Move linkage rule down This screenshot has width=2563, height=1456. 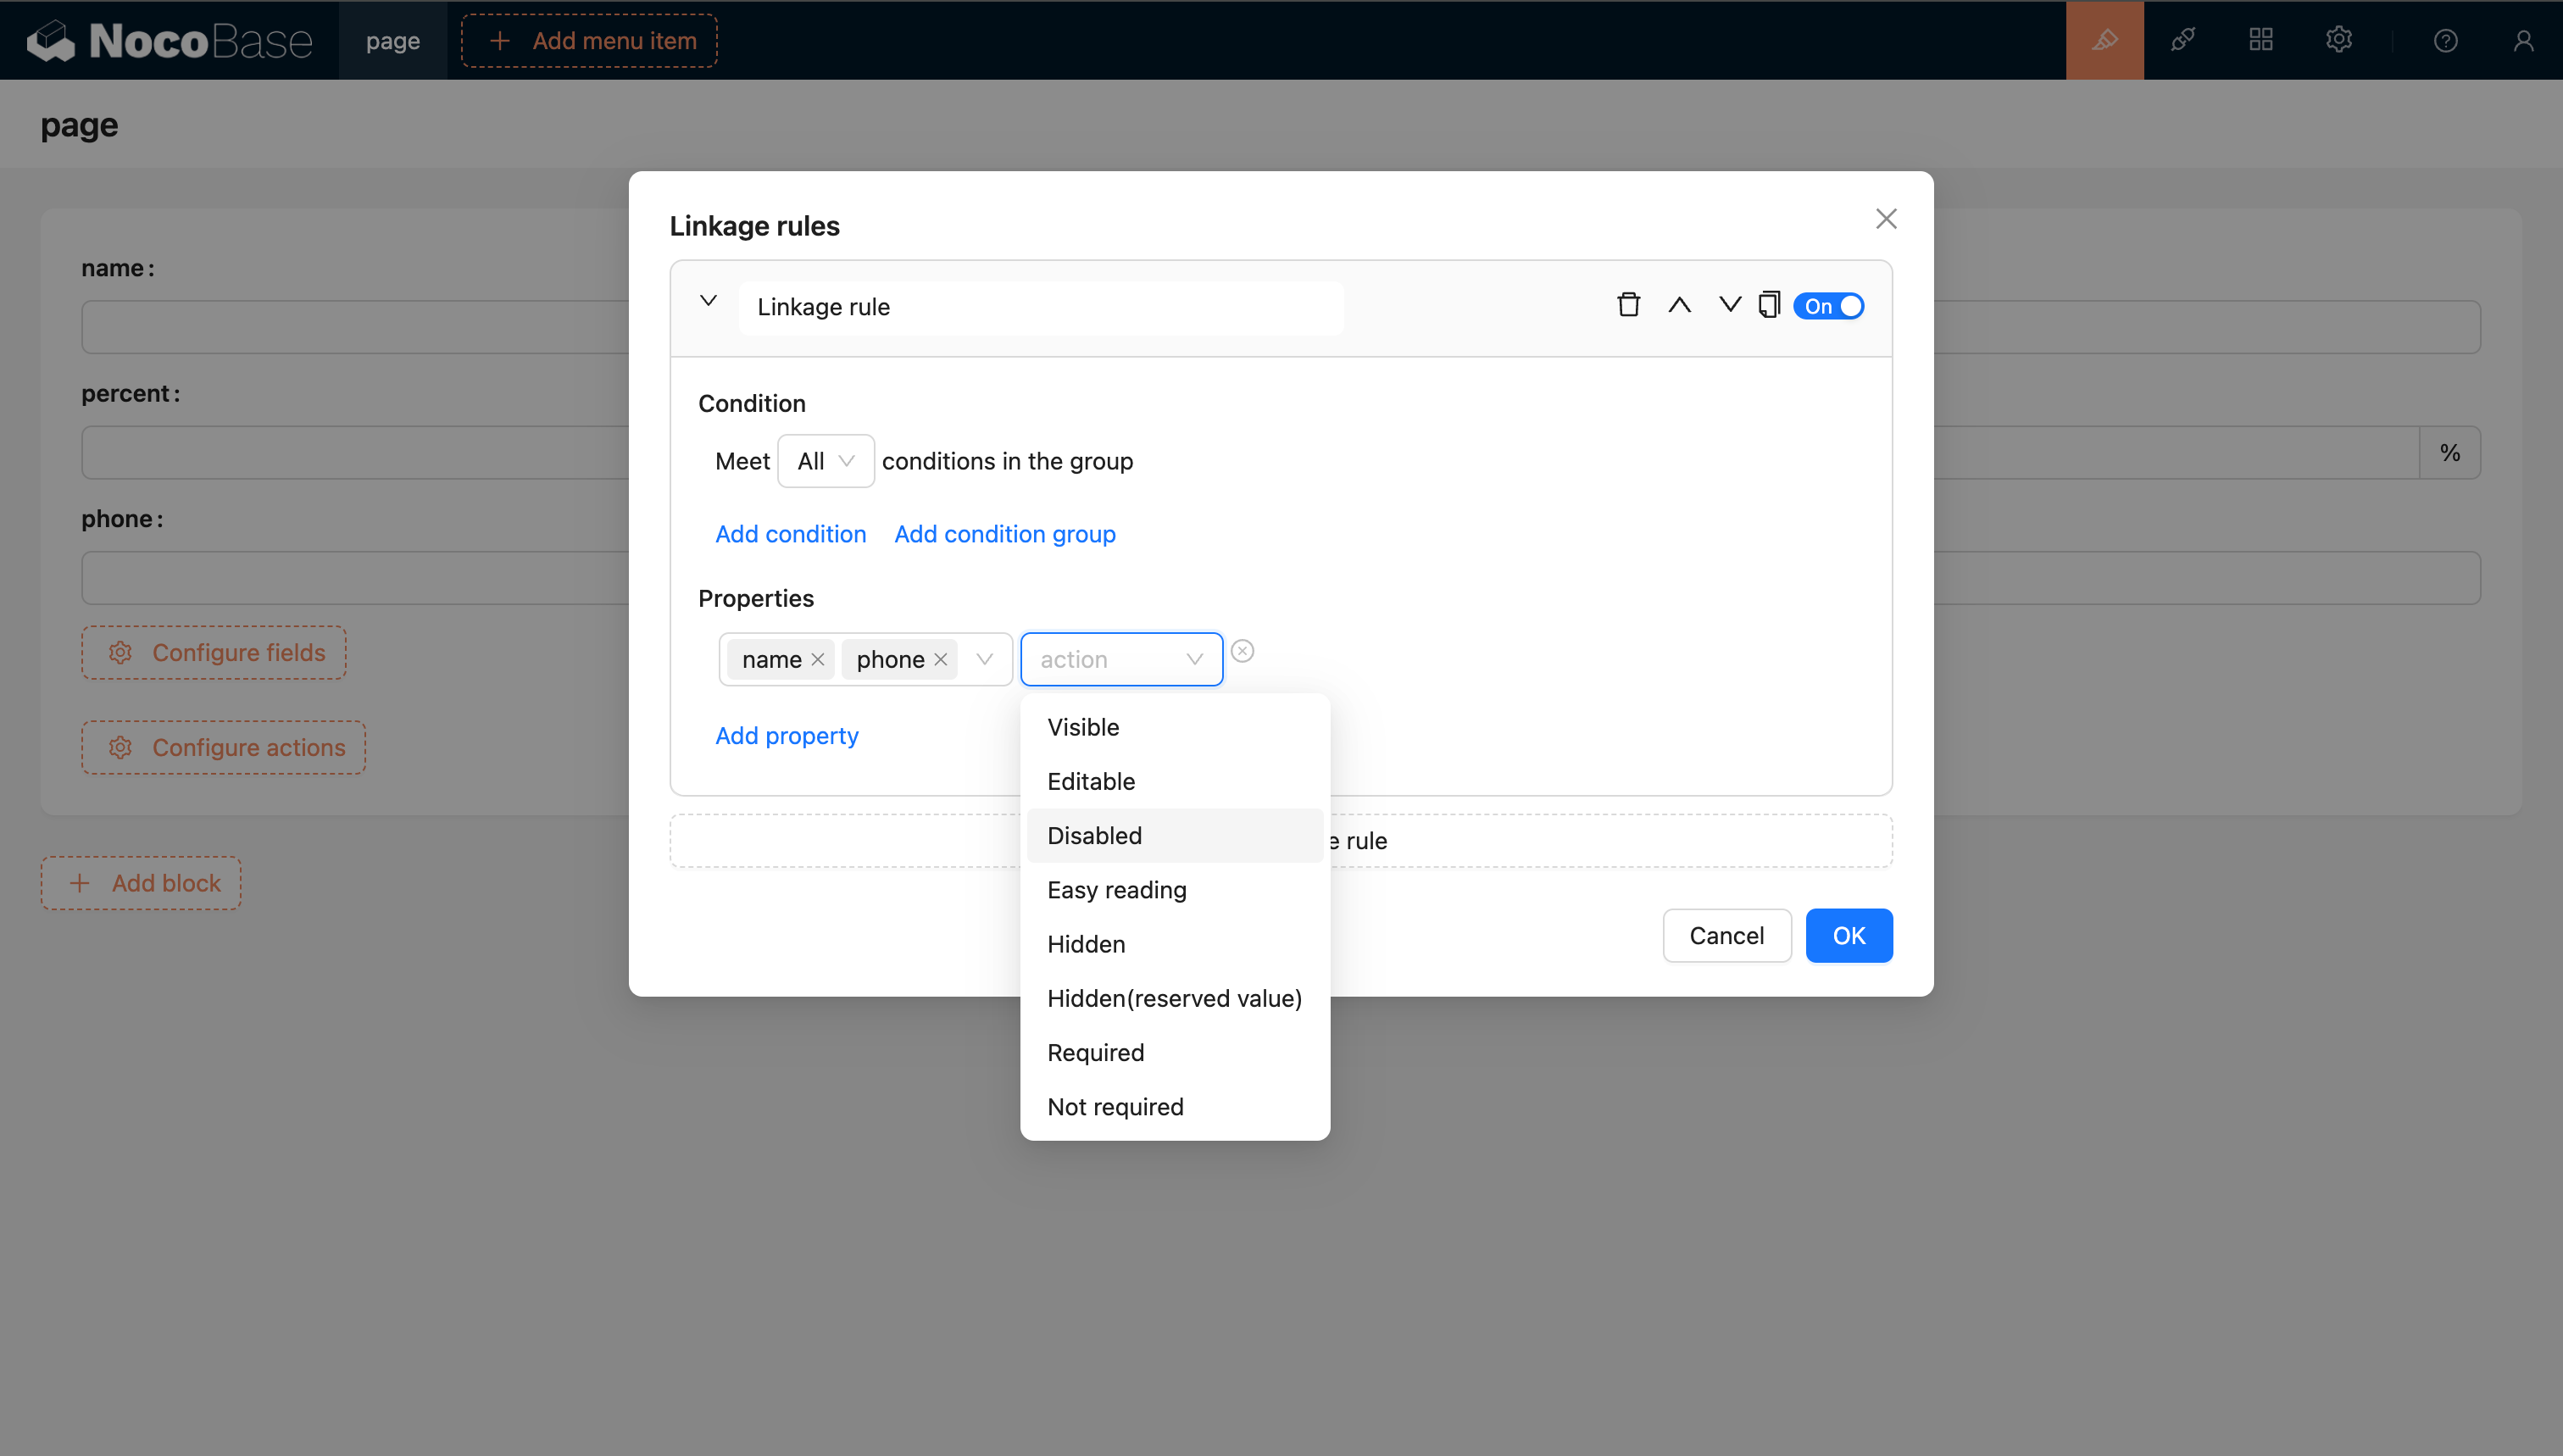(1730, 305)
